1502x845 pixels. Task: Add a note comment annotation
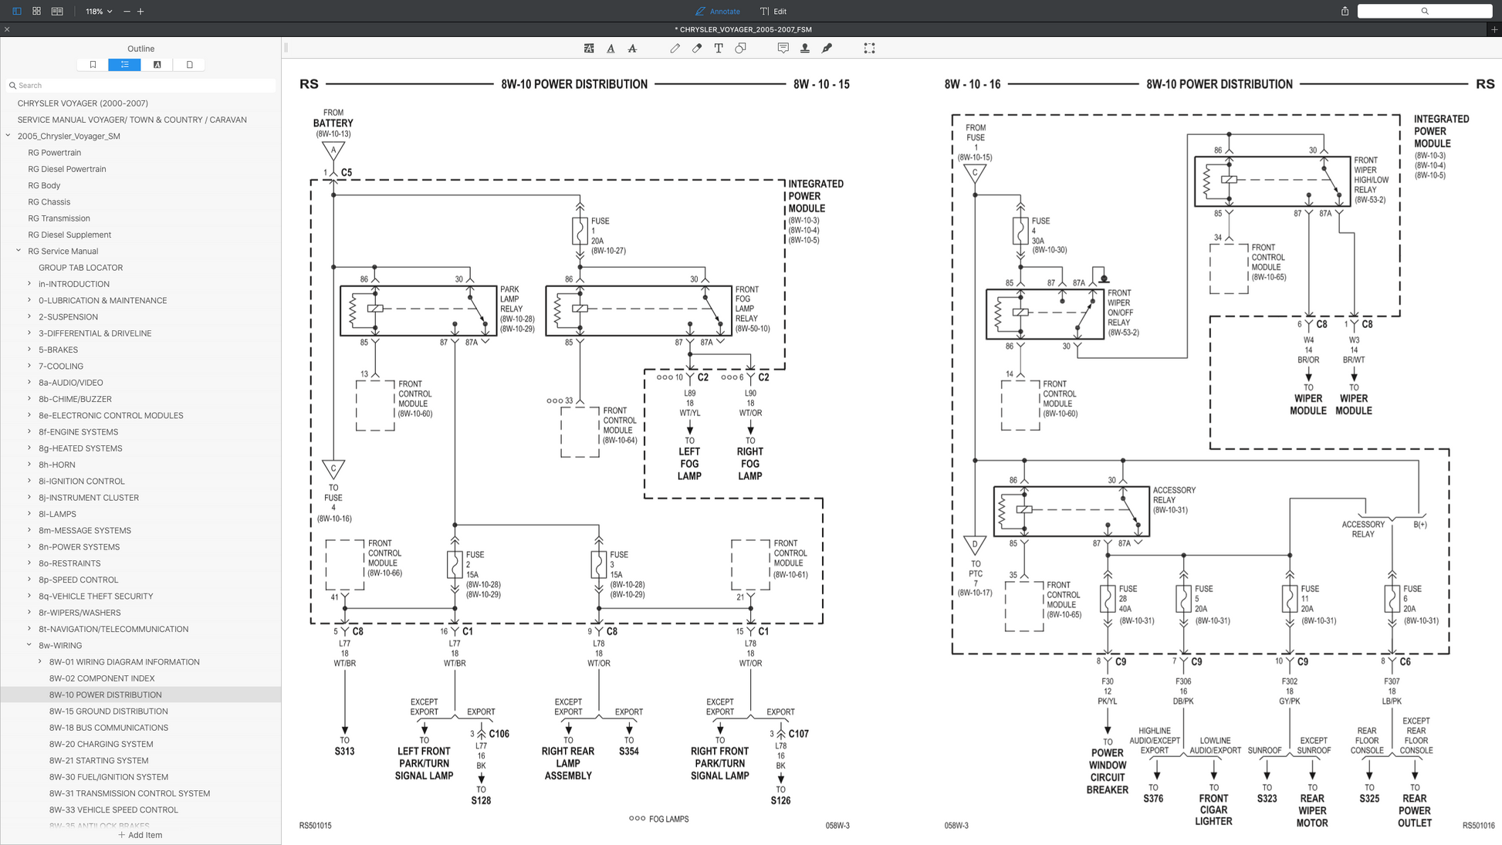point(783,48)
